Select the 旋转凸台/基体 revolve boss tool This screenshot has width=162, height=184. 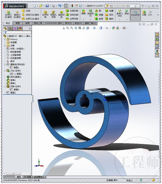click(17, 14)
